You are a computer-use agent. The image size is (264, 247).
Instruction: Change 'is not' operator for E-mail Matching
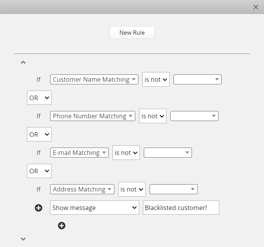click(x=126, y=153)
